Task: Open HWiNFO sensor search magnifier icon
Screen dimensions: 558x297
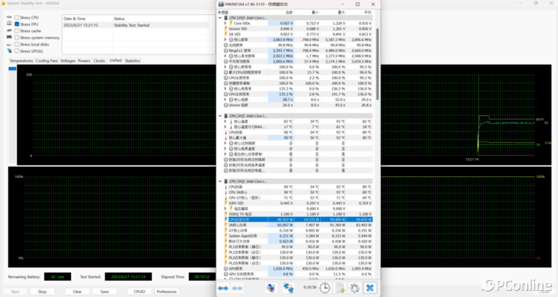Action: coord(271,288)
